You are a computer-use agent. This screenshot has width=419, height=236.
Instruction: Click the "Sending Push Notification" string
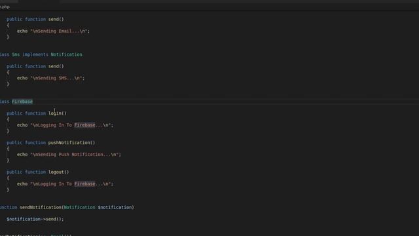(x=76, y=155)
